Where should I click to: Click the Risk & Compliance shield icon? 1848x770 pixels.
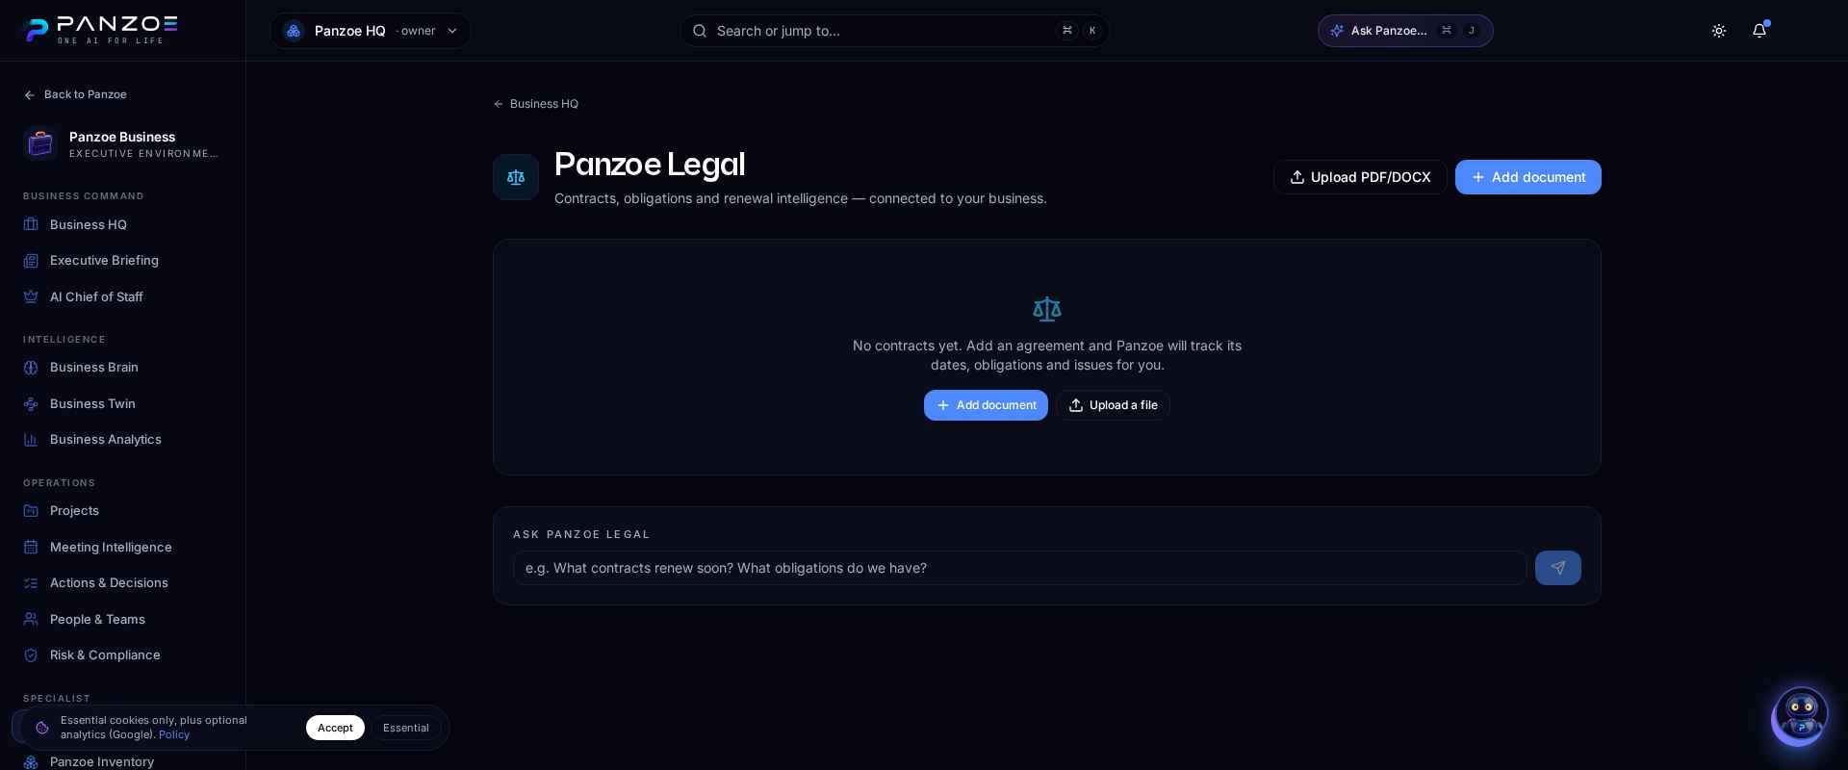click(31, 655)
